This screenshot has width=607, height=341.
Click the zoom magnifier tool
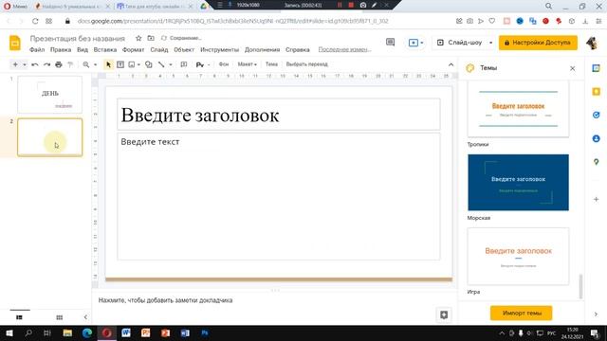click(86, 64)
